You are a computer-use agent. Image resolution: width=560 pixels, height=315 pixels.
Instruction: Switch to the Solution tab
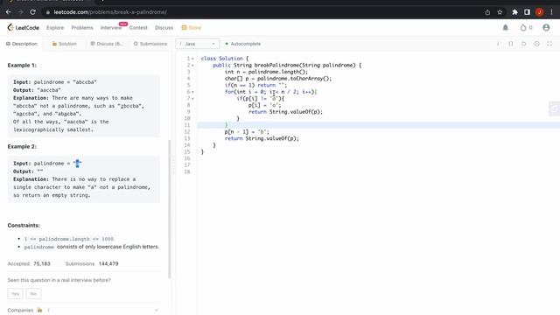point(64,44)
